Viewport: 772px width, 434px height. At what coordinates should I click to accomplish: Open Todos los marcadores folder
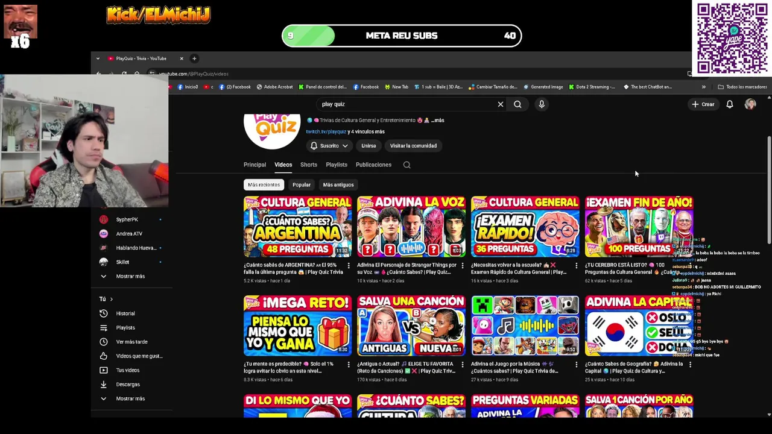click(742, 87)
